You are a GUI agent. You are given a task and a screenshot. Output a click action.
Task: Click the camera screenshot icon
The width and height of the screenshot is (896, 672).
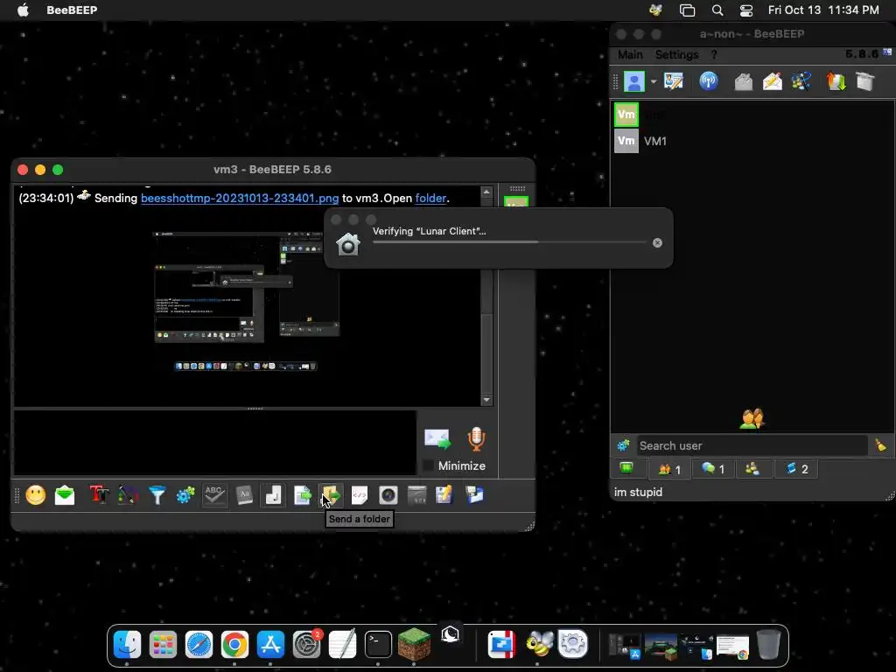pyautogui.click(x=388, y=495)
